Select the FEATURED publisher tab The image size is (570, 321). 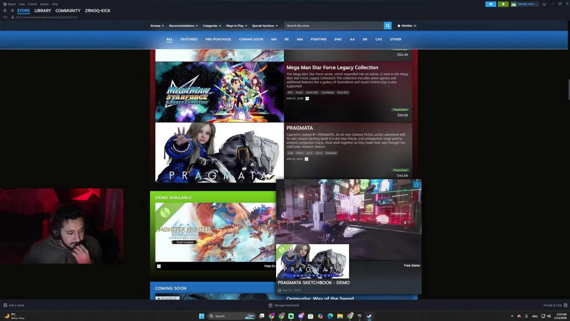tap(189, 39)
